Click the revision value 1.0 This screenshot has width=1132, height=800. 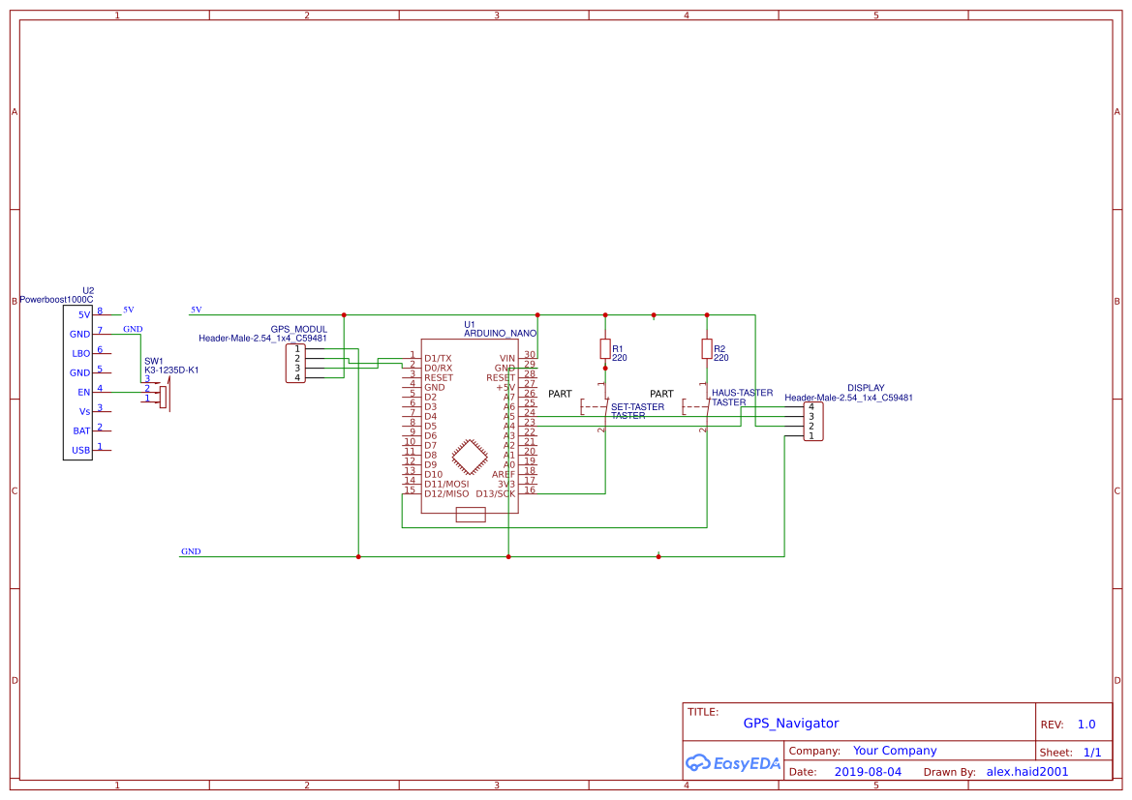(1086, 724)
